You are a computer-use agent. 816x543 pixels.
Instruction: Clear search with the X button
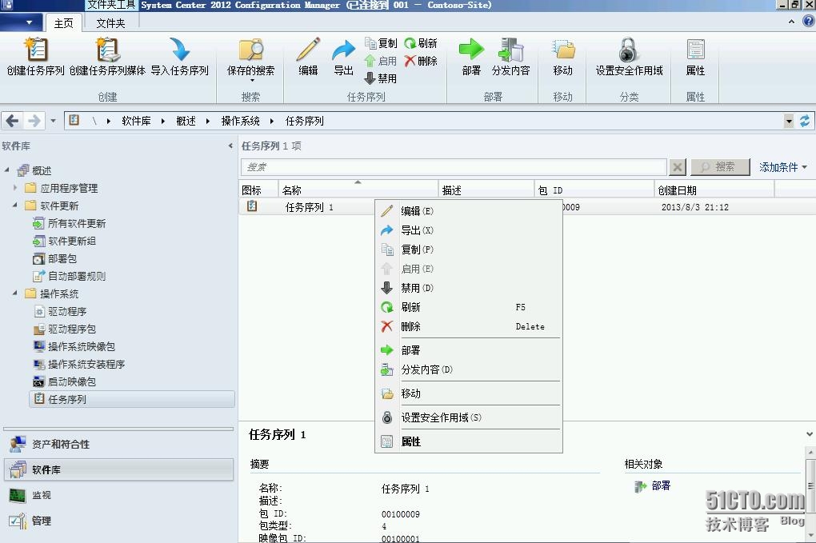coord(677,167)
